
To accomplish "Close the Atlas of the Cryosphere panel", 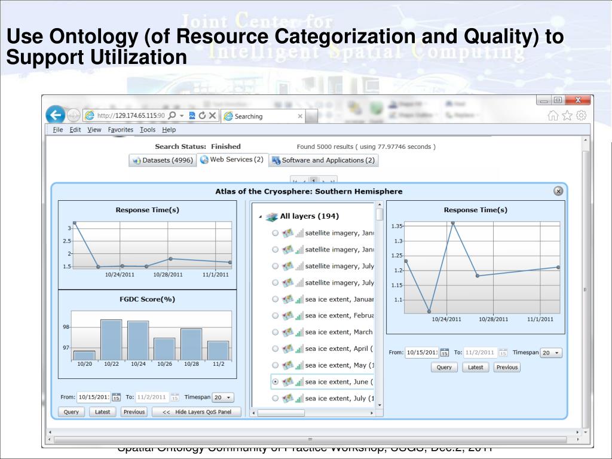I will (558, 191).
